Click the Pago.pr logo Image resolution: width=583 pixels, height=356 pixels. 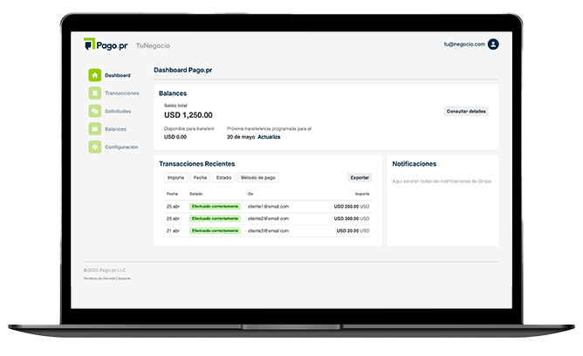(106, 44)
